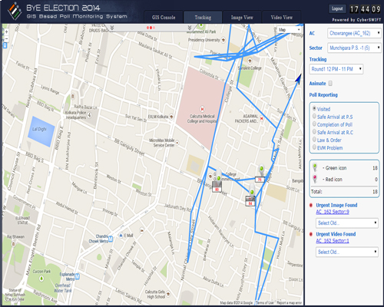Click the Poll Reporting heading
The image size is (384, 307).
point(323,95)
